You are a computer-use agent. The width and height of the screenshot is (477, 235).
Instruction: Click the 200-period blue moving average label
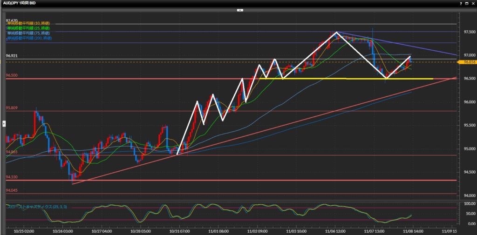[29, 38]
